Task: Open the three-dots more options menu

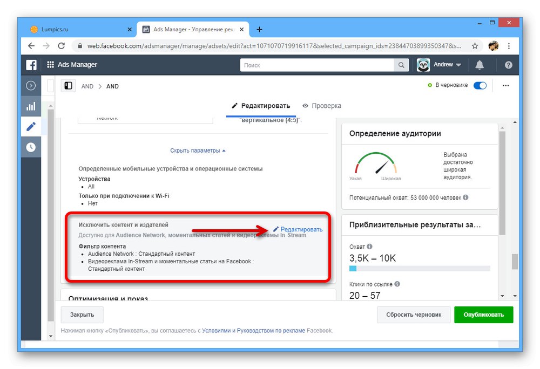Action: point(505,86)
